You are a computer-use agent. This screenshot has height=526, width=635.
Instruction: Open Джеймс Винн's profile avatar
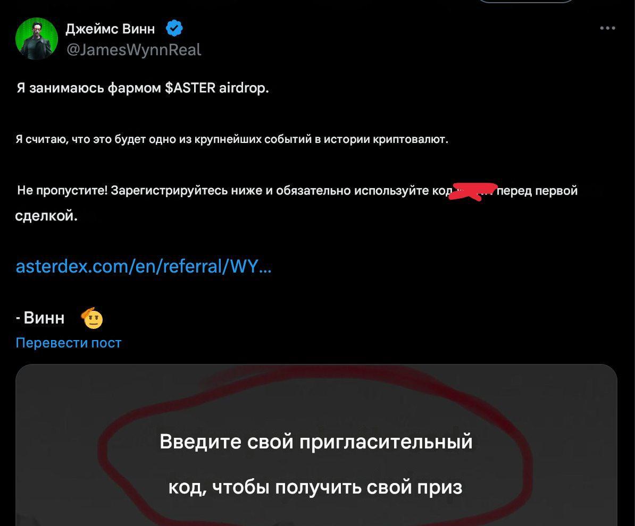point(37,38)
